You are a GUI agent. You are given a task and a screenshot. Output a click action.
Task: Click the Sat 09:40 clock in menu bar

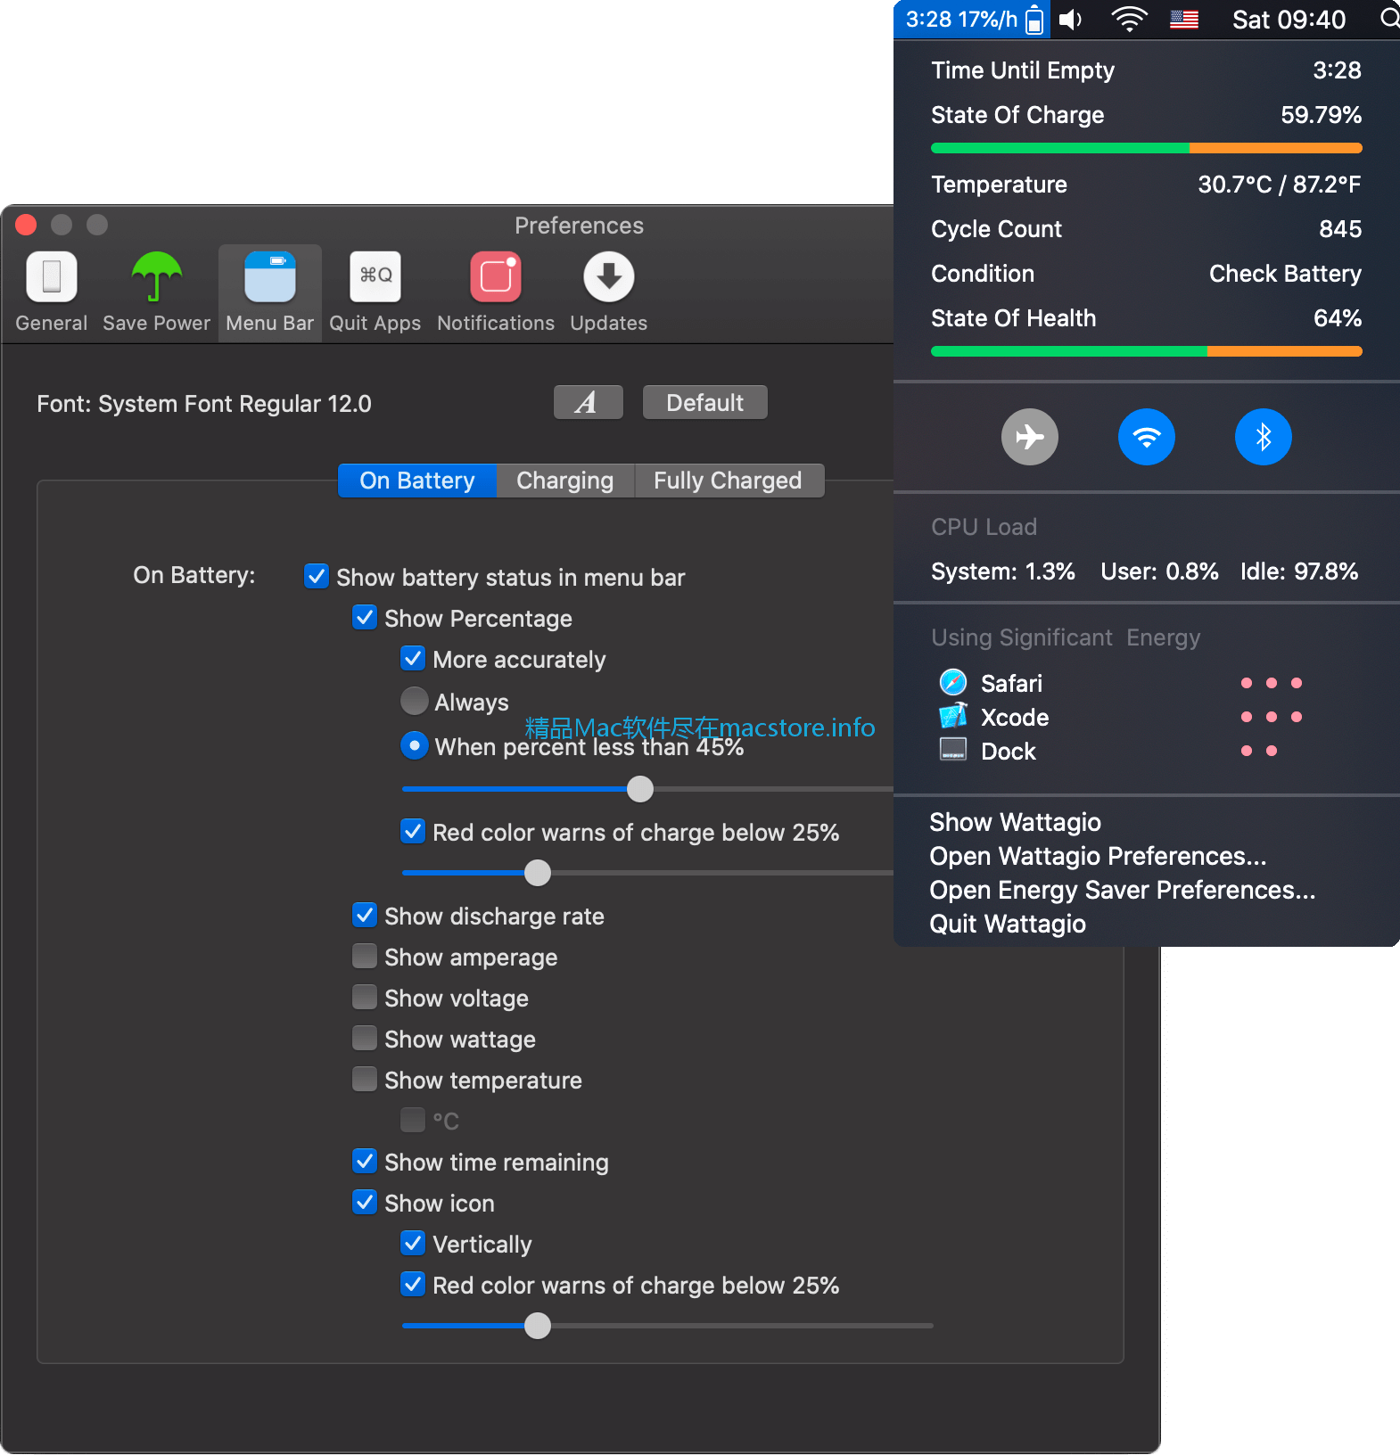click(x=1289, y=20)
